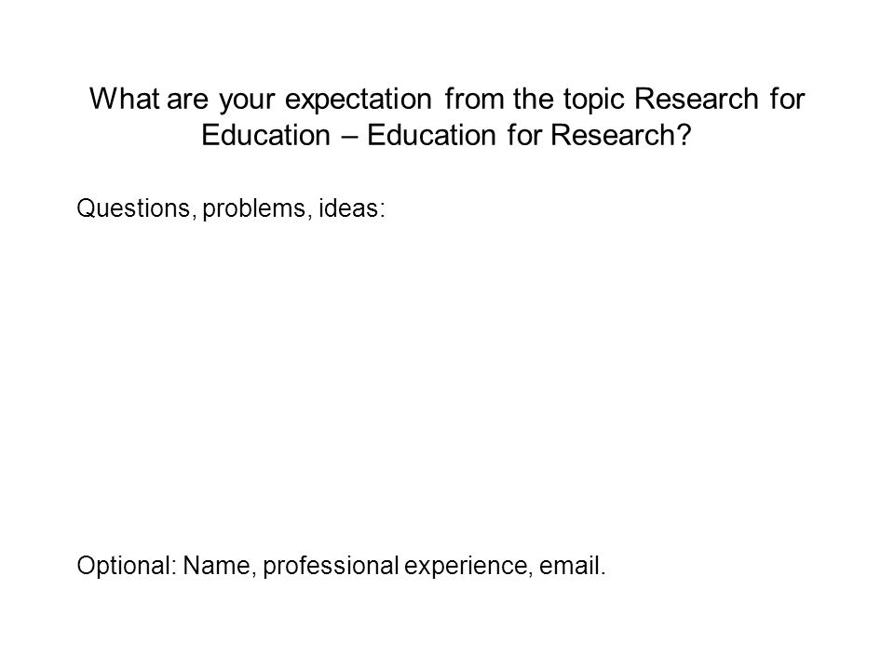
Task: Click "Research" on the first title line
Action: [697, 99]
